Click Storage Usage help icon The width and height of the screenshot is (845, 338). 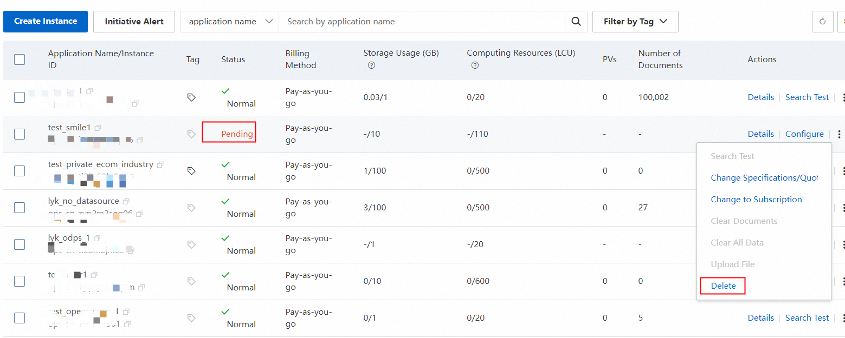(x=371, y=65)
